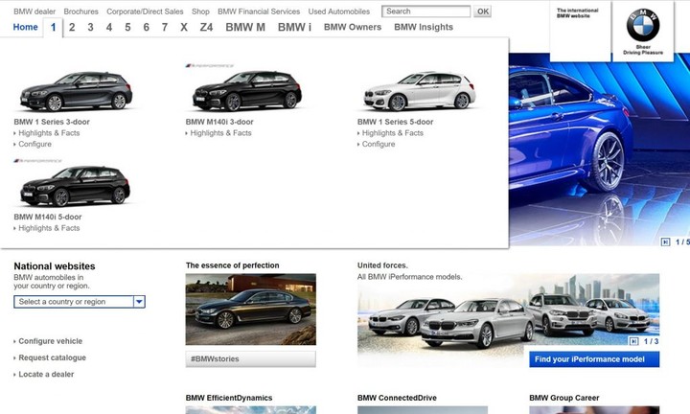Open the Home tab
Viewport: 690px width, 414px height.
click(26, 27)
